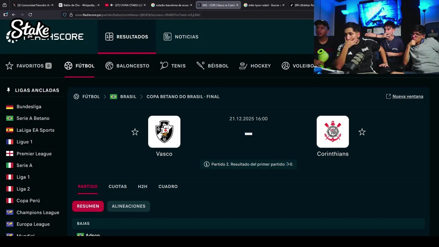Click the Vasco team name
This screenshot has width=439, height=247.
point(164,154)
